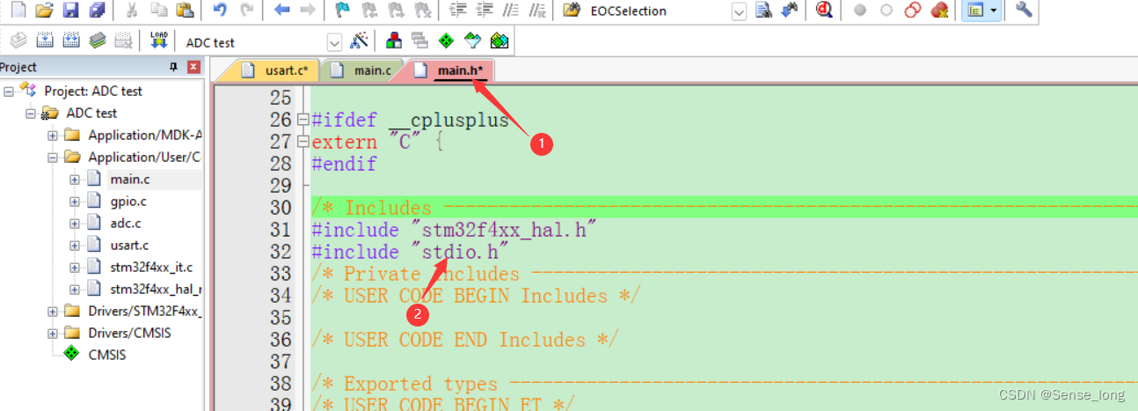Expand main.c dependencies in project tree
The height and width of the screenshot is (411, 1138).
[74, 180]
